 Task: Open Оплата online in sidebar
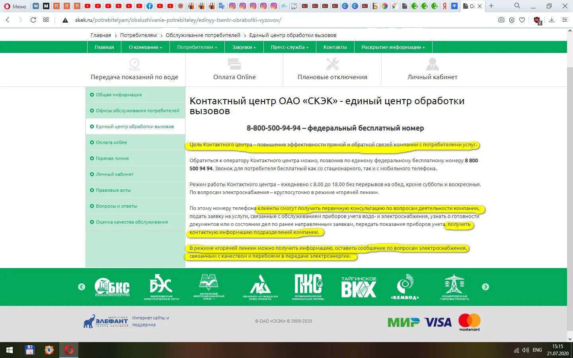pos(135,142)
